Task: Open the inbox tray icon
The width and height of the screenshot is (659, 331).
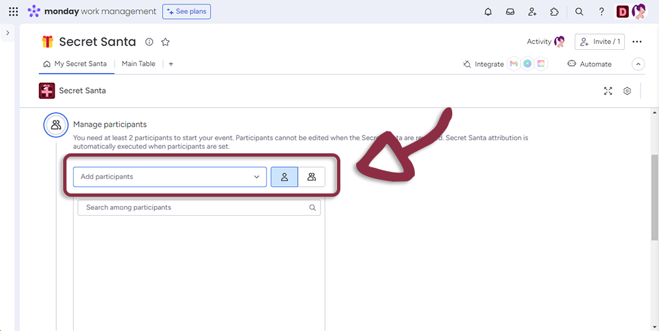Action: click(510, 12)
